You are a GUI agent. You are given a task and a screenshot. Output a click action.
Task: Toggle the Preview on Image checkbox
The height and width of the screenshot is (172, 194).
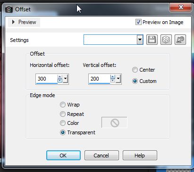click(138, 22)
